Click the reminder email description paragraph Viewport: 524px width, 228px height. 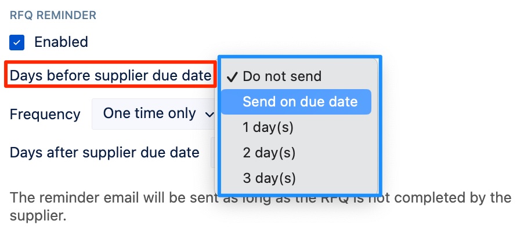coord(261,207)
